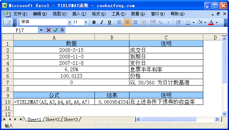Align text left
Screen dimensions: 229x130
[120, 22]
